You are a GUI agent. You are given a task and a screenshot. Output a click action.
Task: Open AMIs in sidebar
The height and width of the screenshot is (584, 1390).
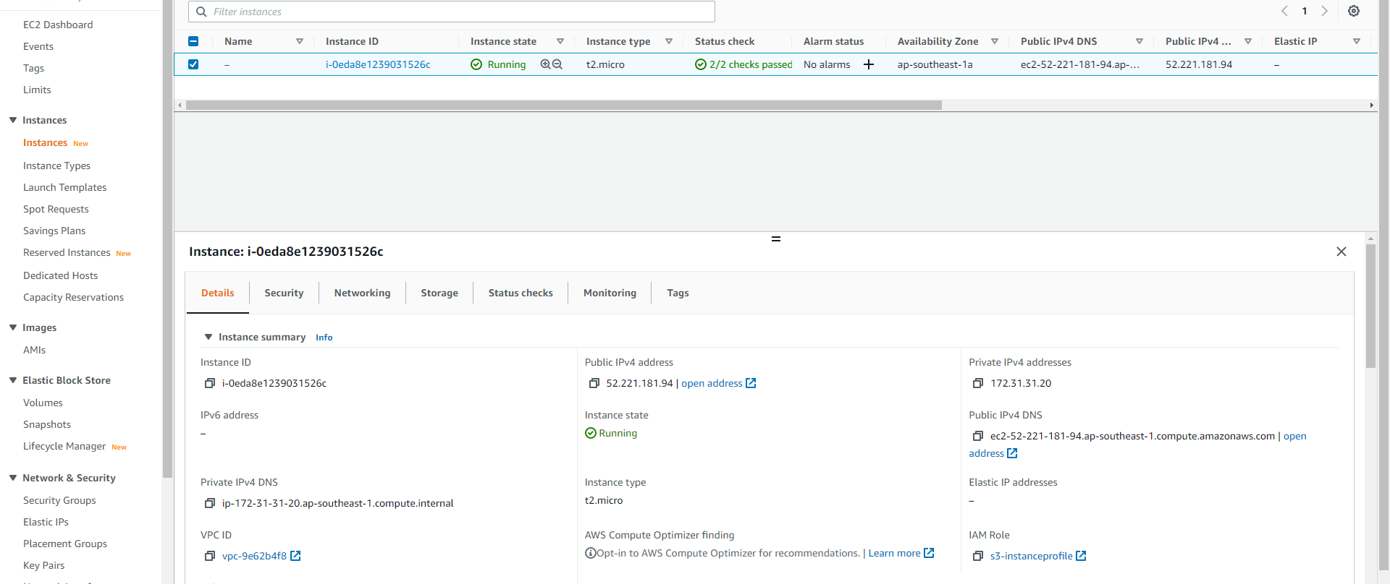34,350
